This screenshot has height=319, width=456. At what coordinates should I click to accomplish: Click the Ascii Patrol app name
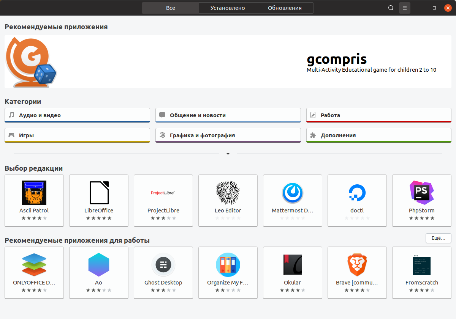pos(34,211)
